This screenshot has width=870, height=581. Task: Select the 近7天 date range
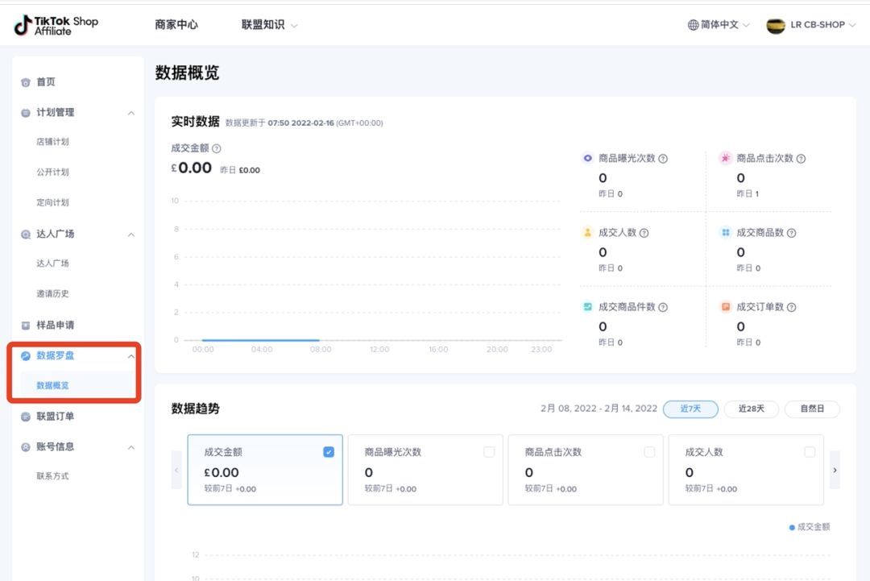click(x=691, y=409)
